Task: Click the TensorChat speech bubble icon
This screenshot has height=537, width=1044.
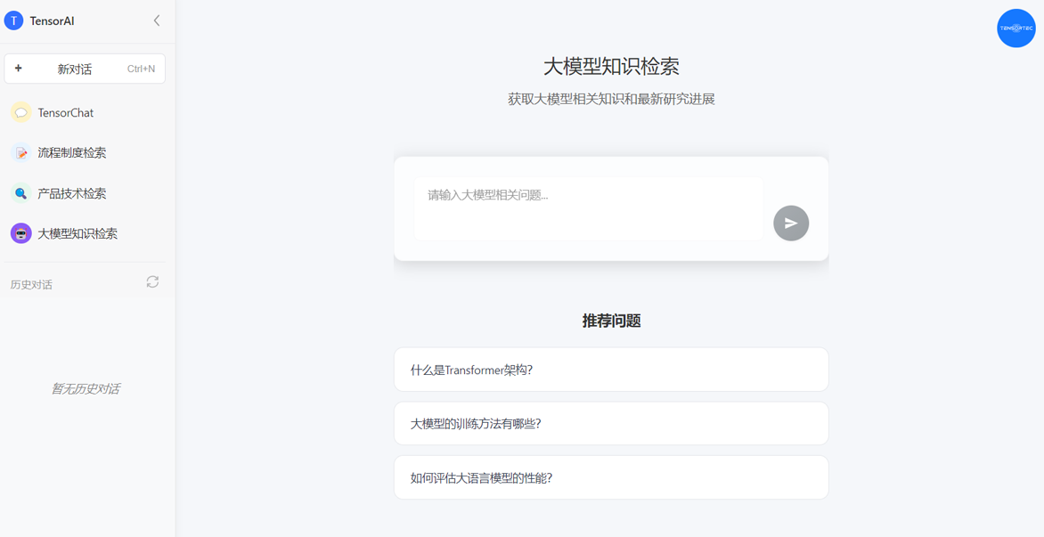Action: [20, 113]
